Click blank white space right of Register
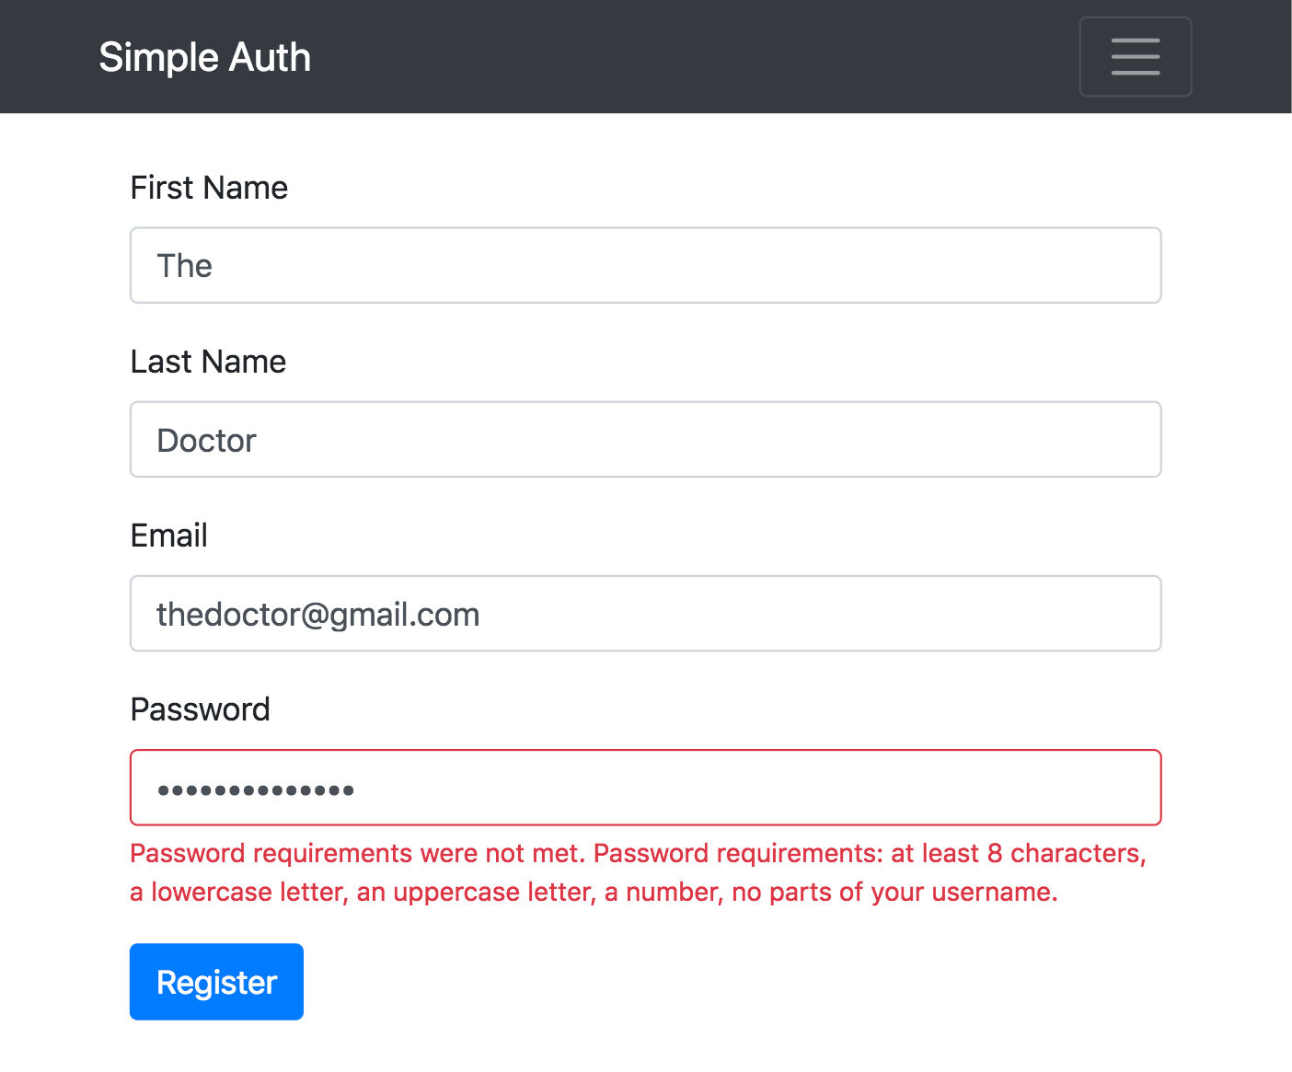Image resolution: width=1292 pixels, height=1072 pixels. [x=736, y=982]
